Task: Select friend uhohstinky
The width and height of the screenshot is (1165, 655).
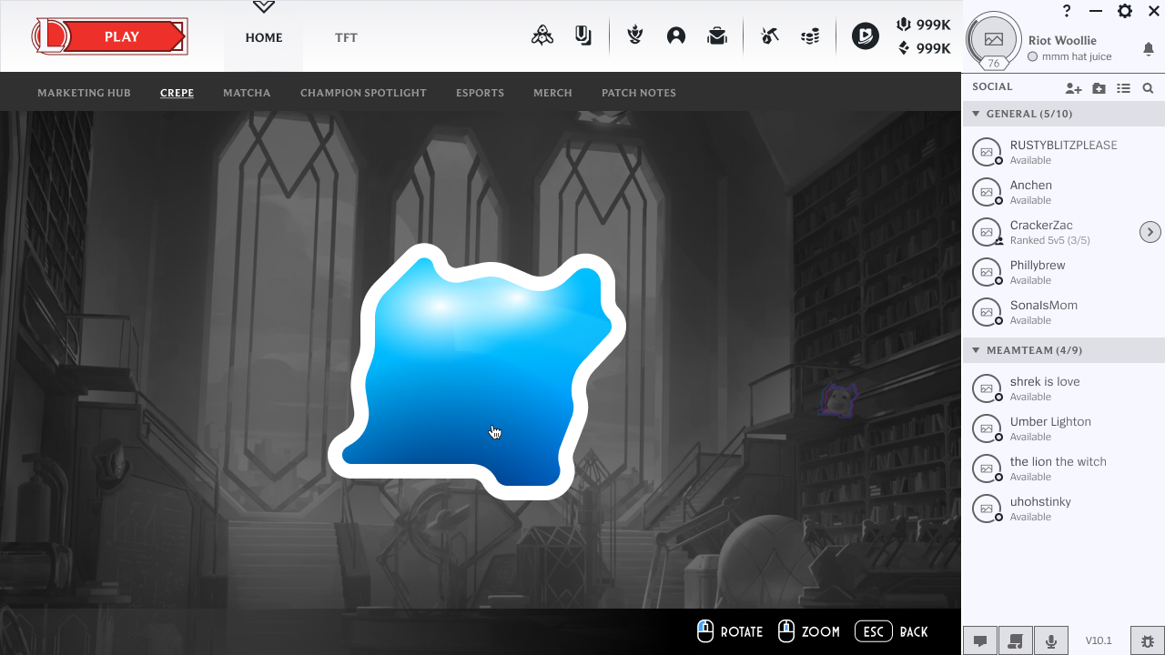Action: coord(1063,509)
